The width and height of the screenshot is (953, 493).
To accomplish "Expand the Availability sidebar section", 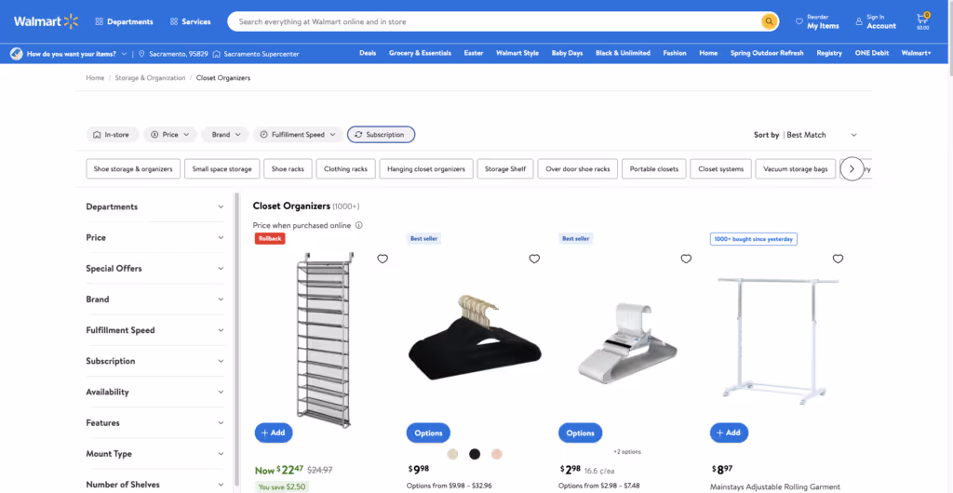I will [x=155, y=393].
